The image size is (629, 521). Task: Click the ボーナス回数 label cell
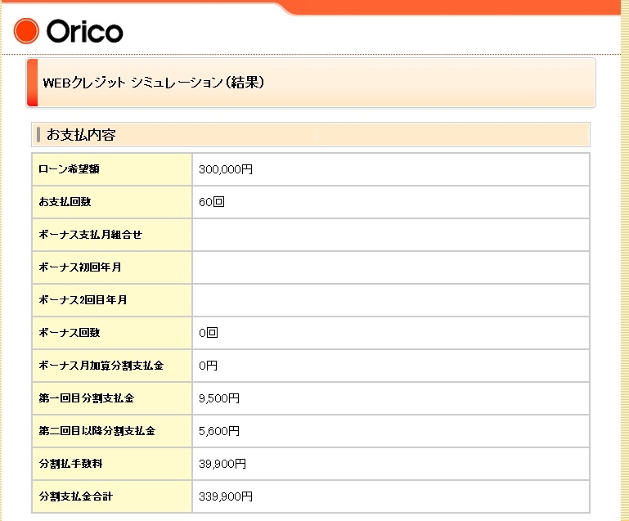point(69,333)
